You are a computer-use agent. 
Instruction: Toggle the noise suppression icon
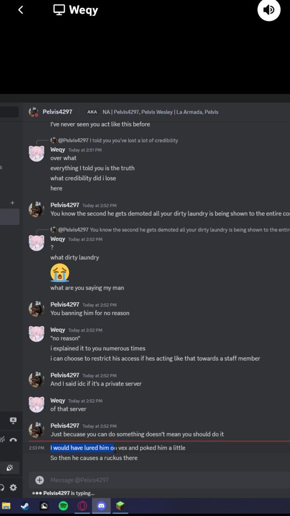tap(2, 440)
